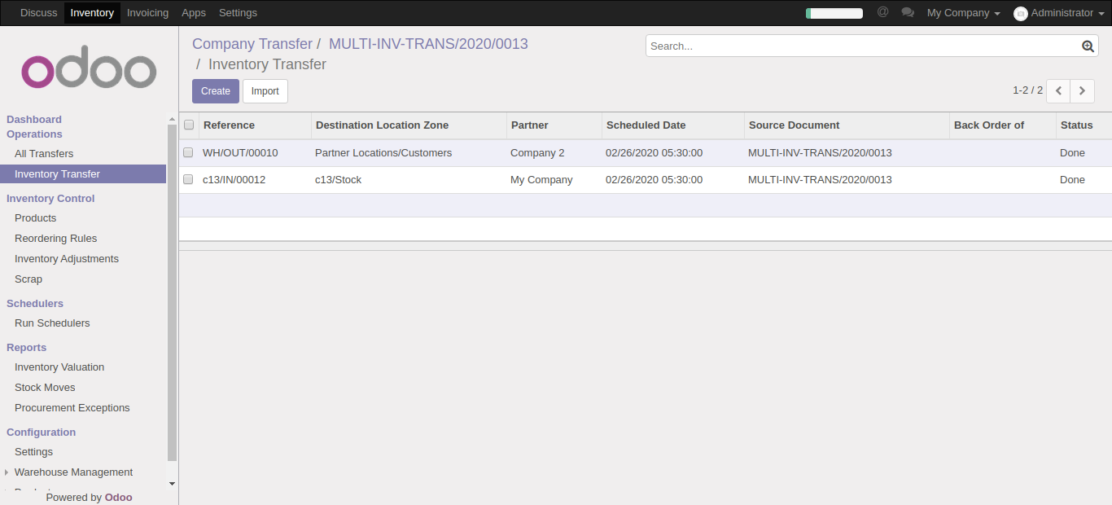Focus the Search input field
Image resolution: width=1112 pixels, height=505 pixels.
(x=863, y=46)
